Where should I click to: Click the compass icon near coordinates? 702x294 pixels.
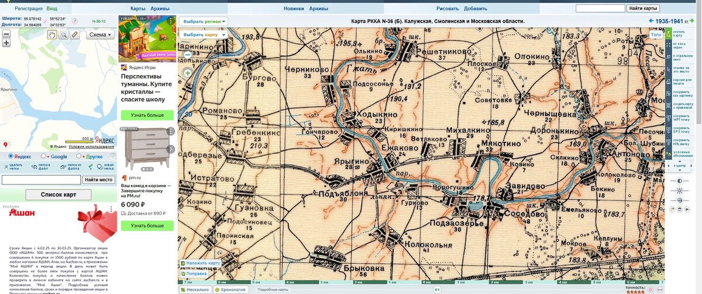[x=75, y=20]
